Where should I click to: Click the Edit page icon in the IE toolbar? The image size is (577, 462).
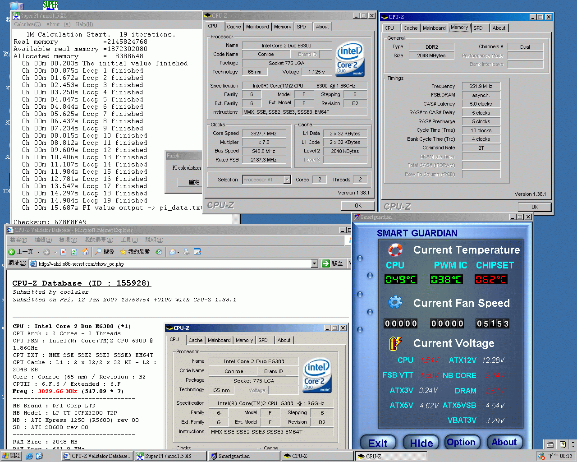(197, 252)
